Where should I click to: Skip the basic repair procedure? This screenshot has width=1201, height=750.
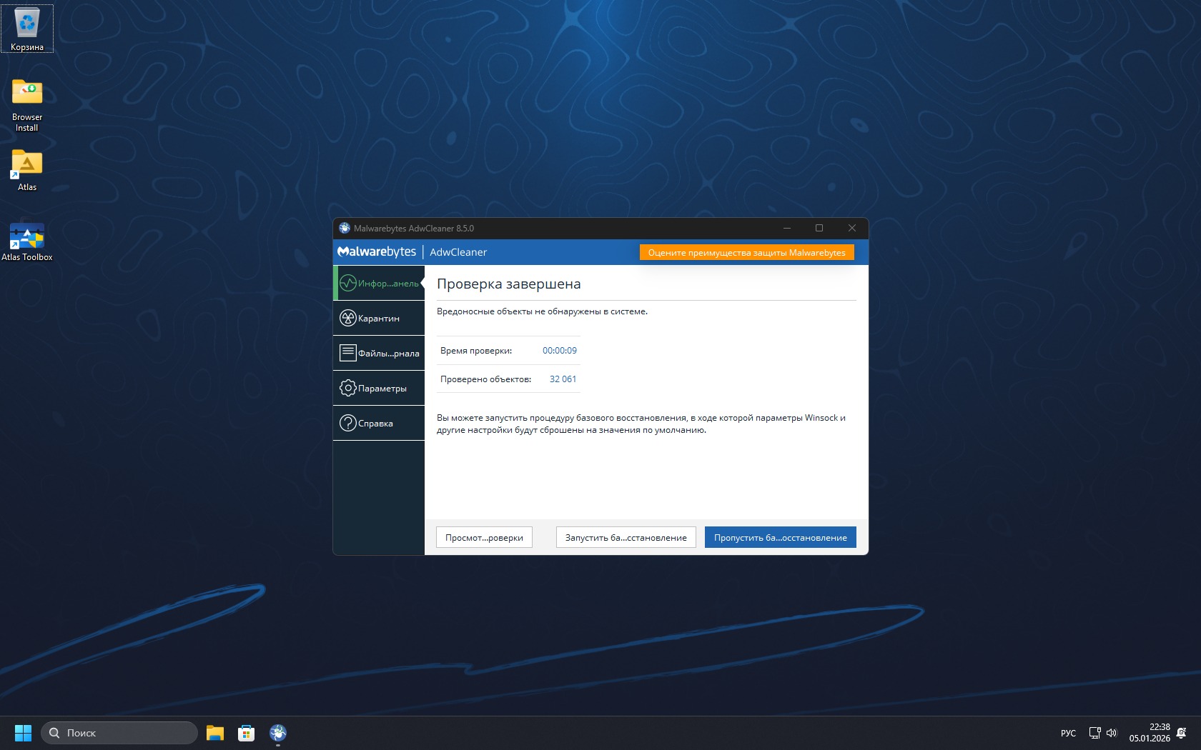780,538
